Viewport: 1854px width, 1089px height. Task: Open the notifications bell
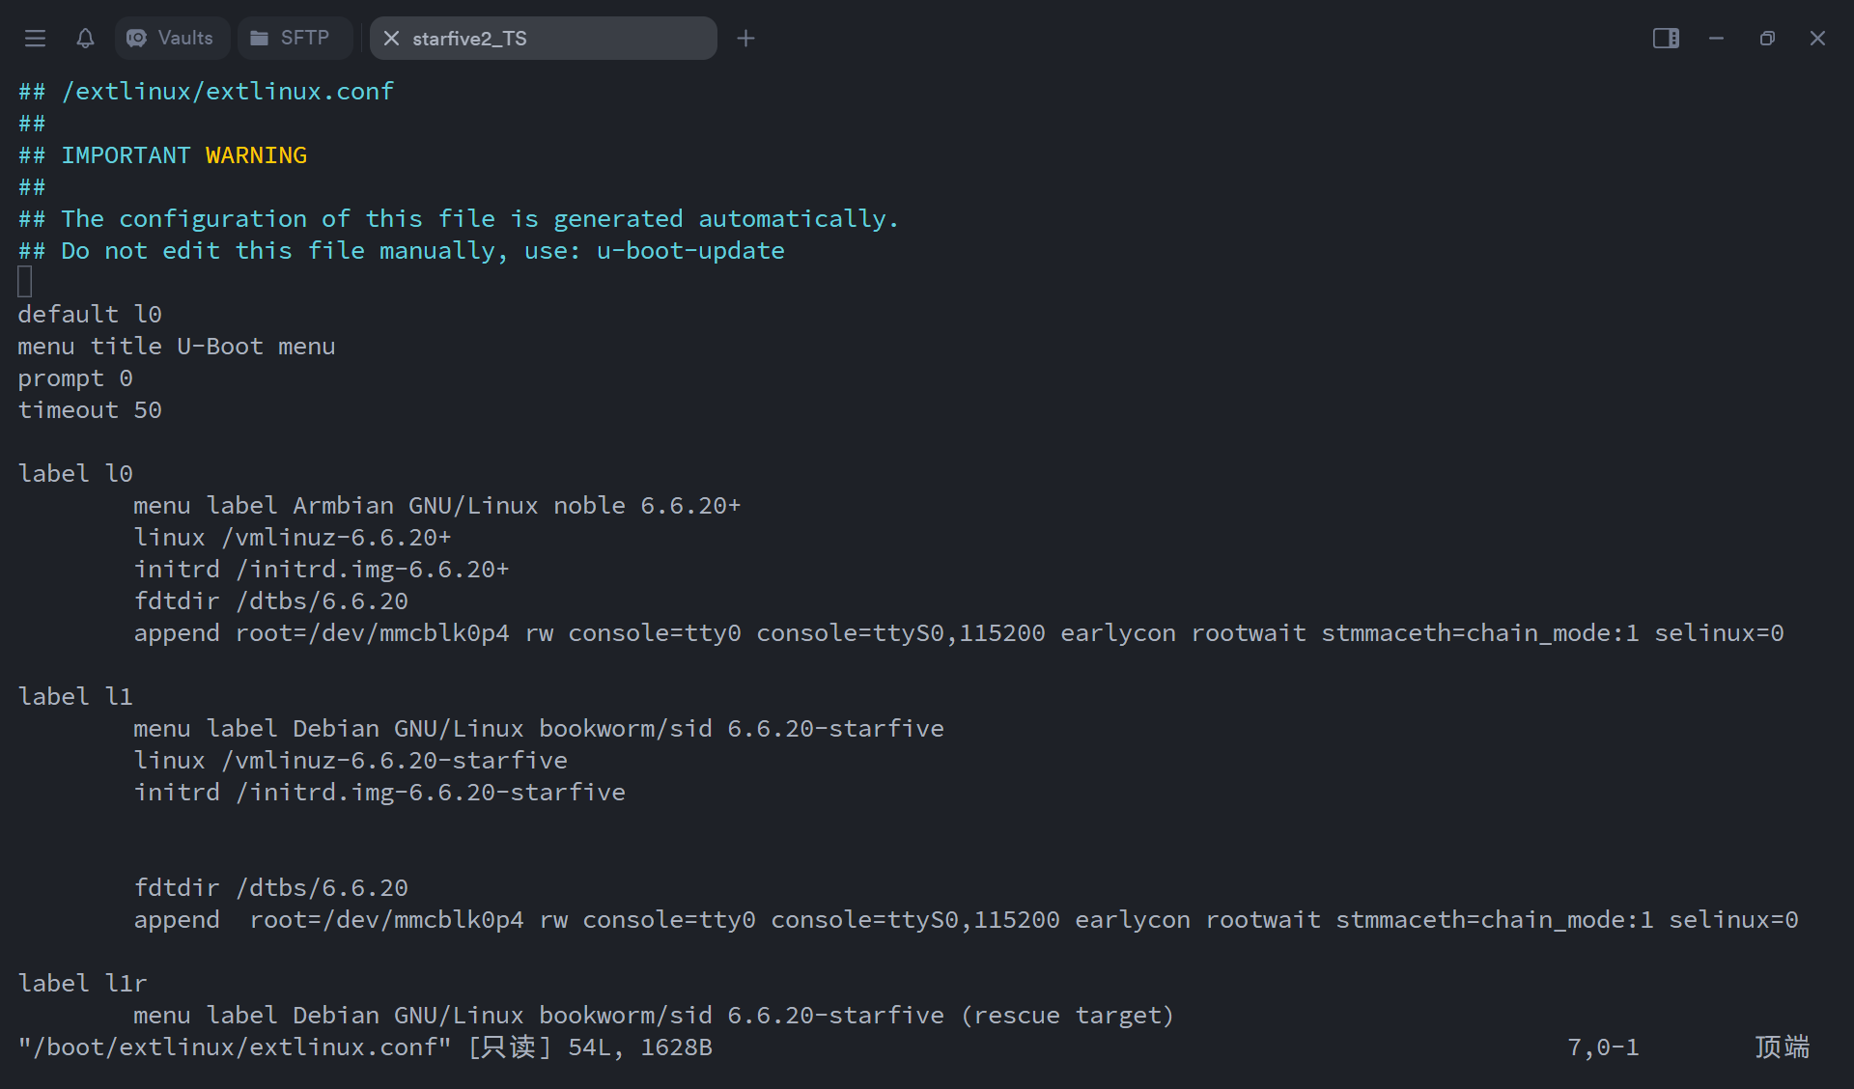pos(85,39)
